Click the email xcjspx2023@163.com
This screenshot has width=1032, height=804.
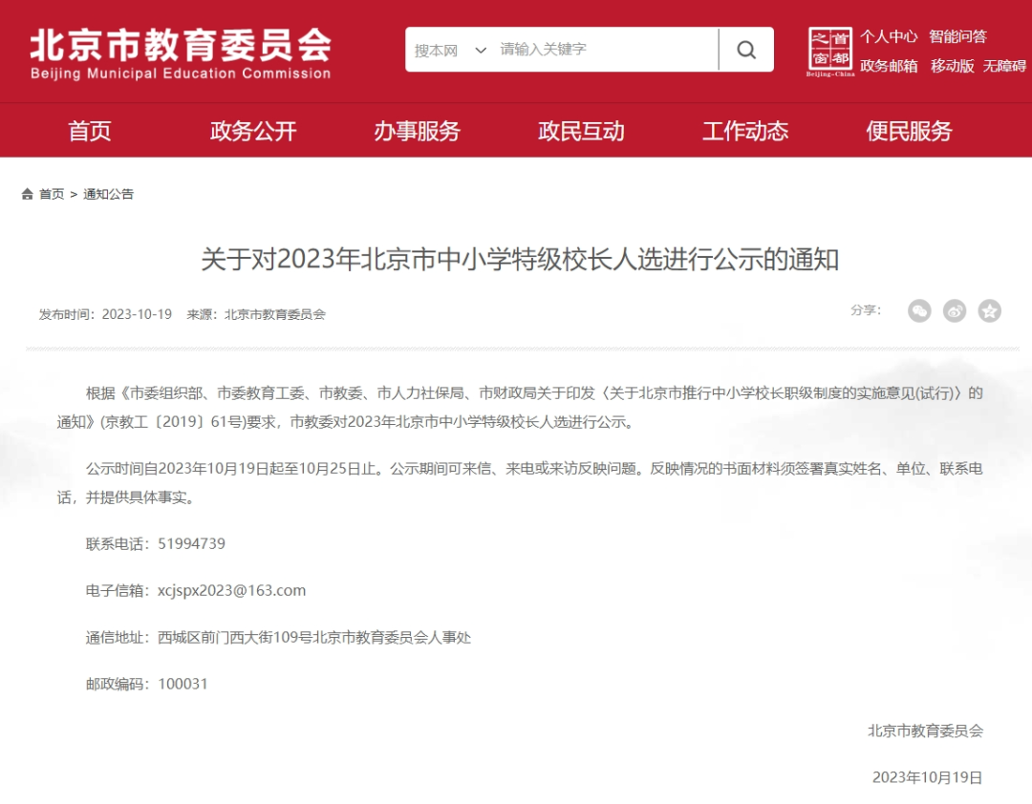click(231, 591)
